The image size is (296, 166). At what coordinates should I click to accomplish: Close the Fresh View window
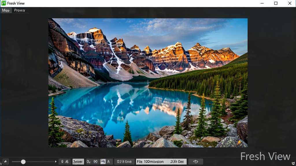pyautogui.click(x=290, y=3)
